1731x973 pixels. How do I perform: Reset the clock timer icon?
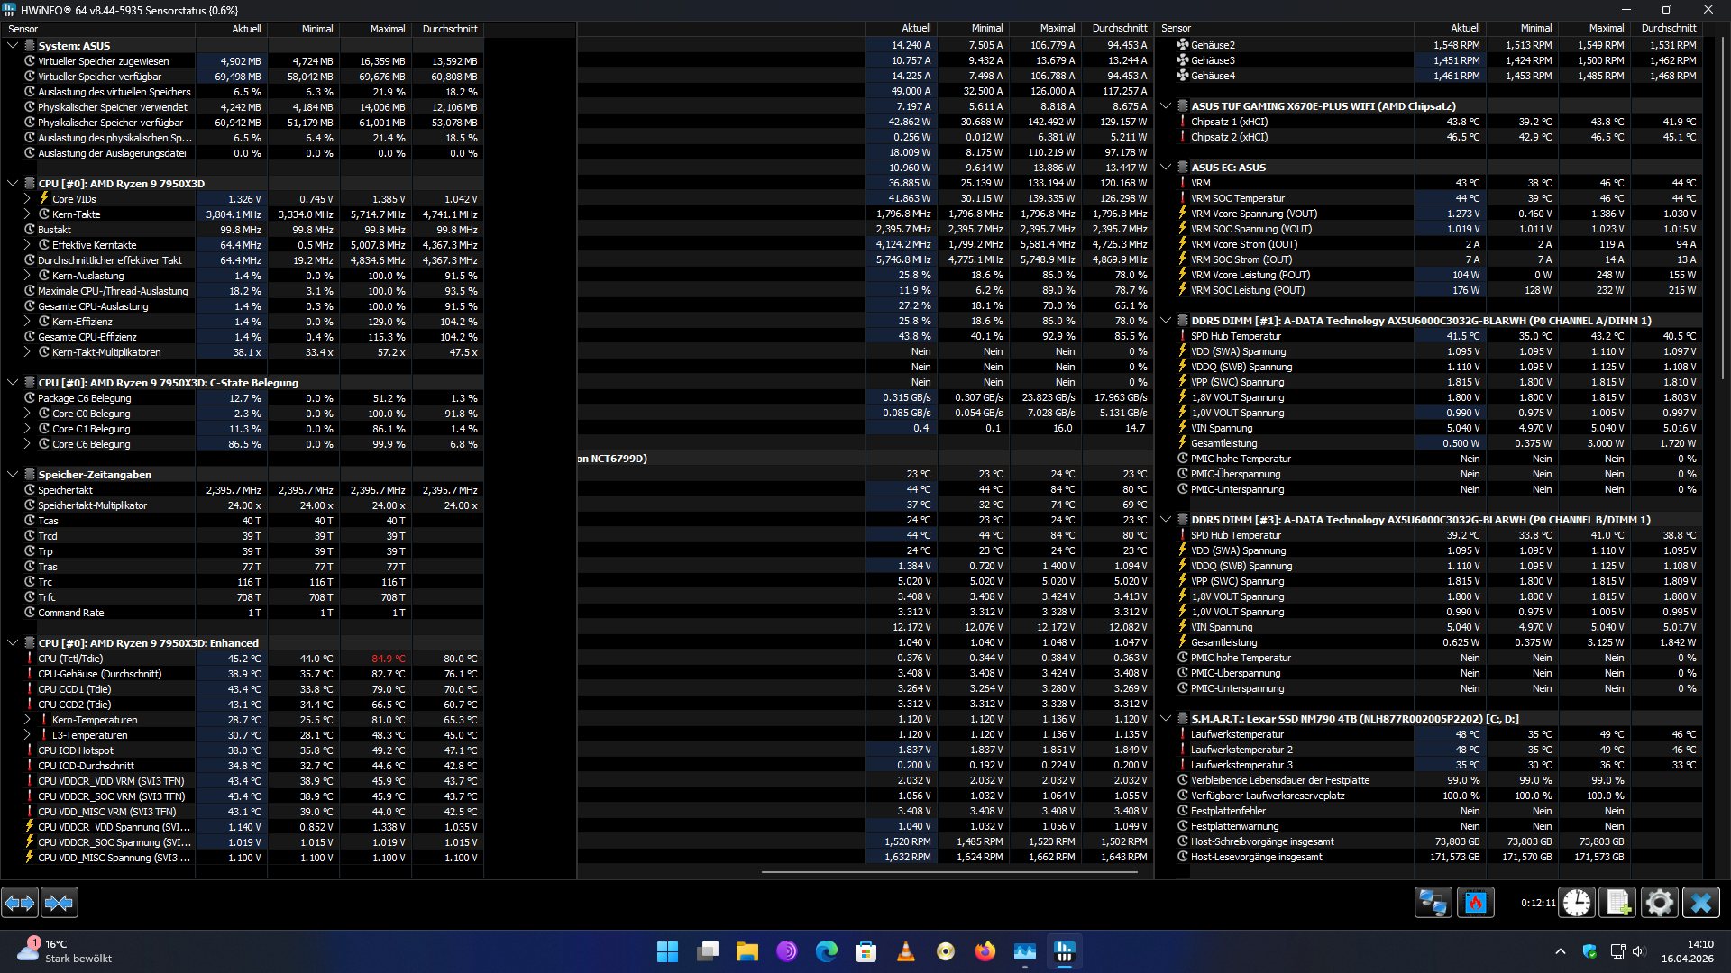pos(1577,902)
